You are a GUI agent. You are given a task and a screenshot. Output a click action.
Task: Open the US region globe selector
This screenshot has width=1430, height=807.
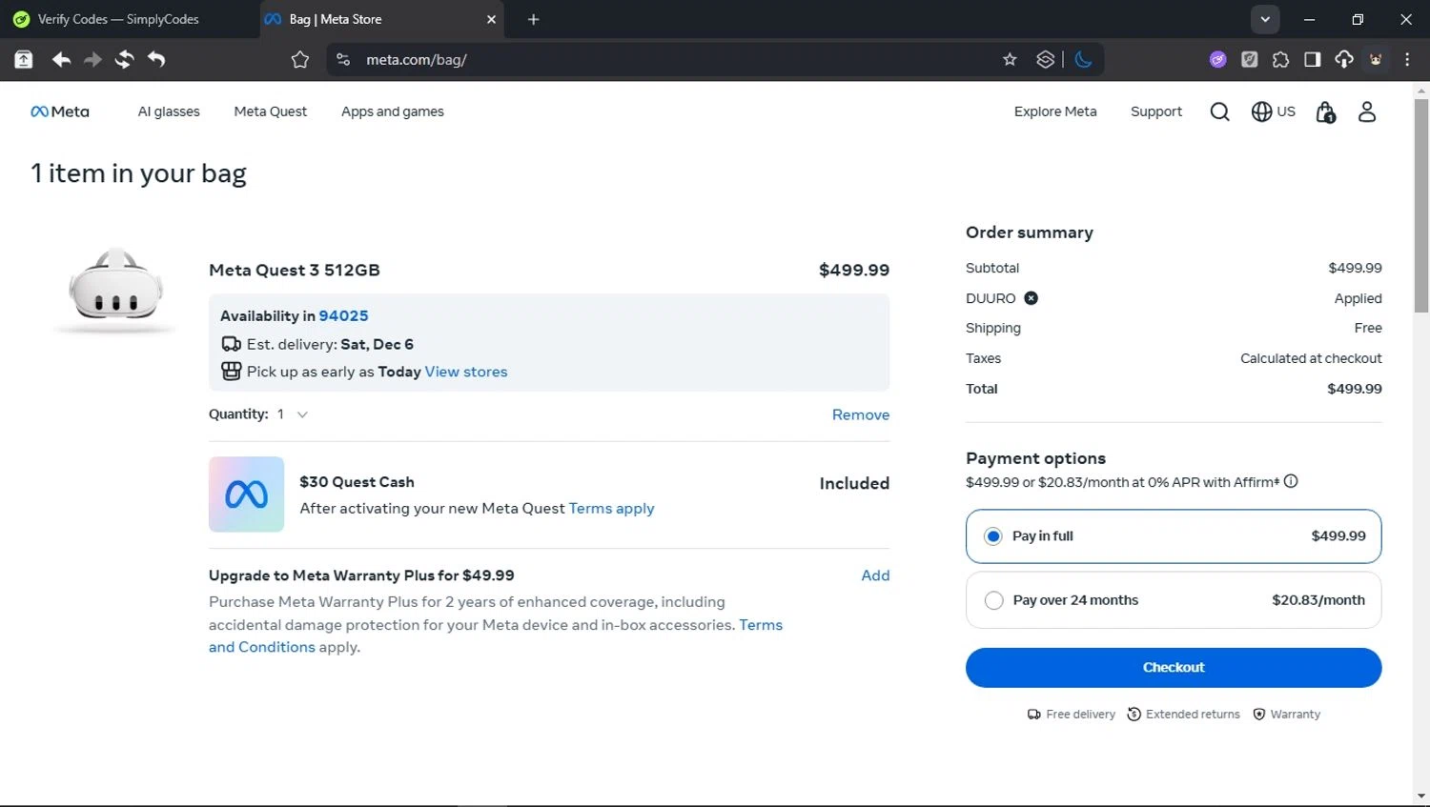point(1274,111)
